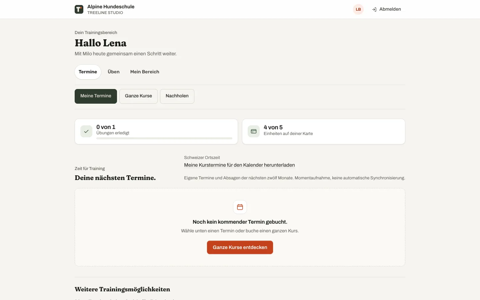
Task: Click 'Weitere Trainingsmöglichkeiten' heading
Action: pos(122,289)
